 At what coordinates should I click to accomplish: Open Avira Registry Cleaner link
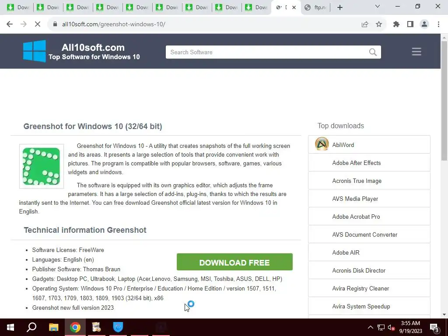360,289
